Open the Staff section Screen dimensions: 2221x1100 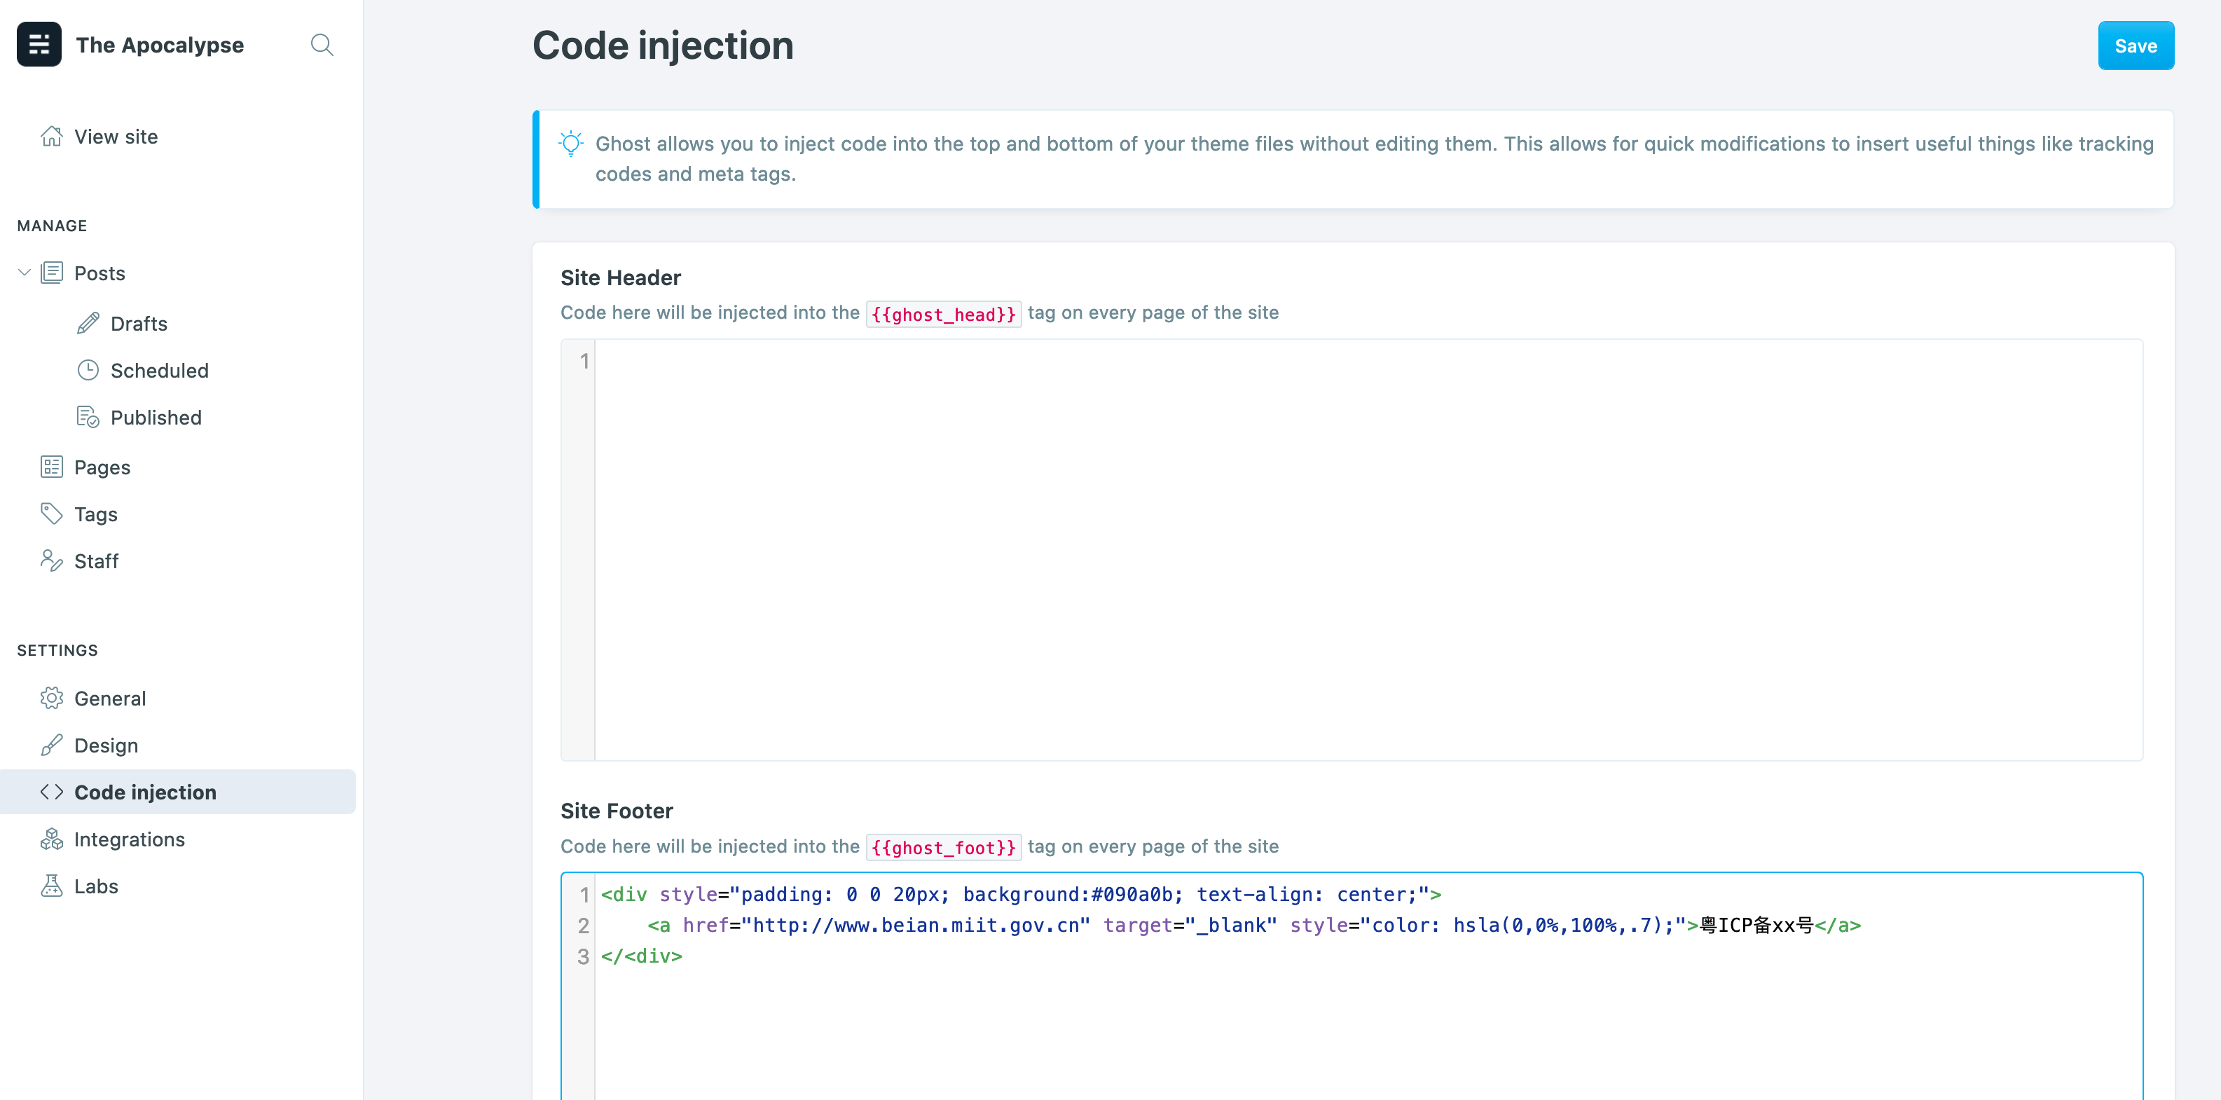(x=96, y=561)
